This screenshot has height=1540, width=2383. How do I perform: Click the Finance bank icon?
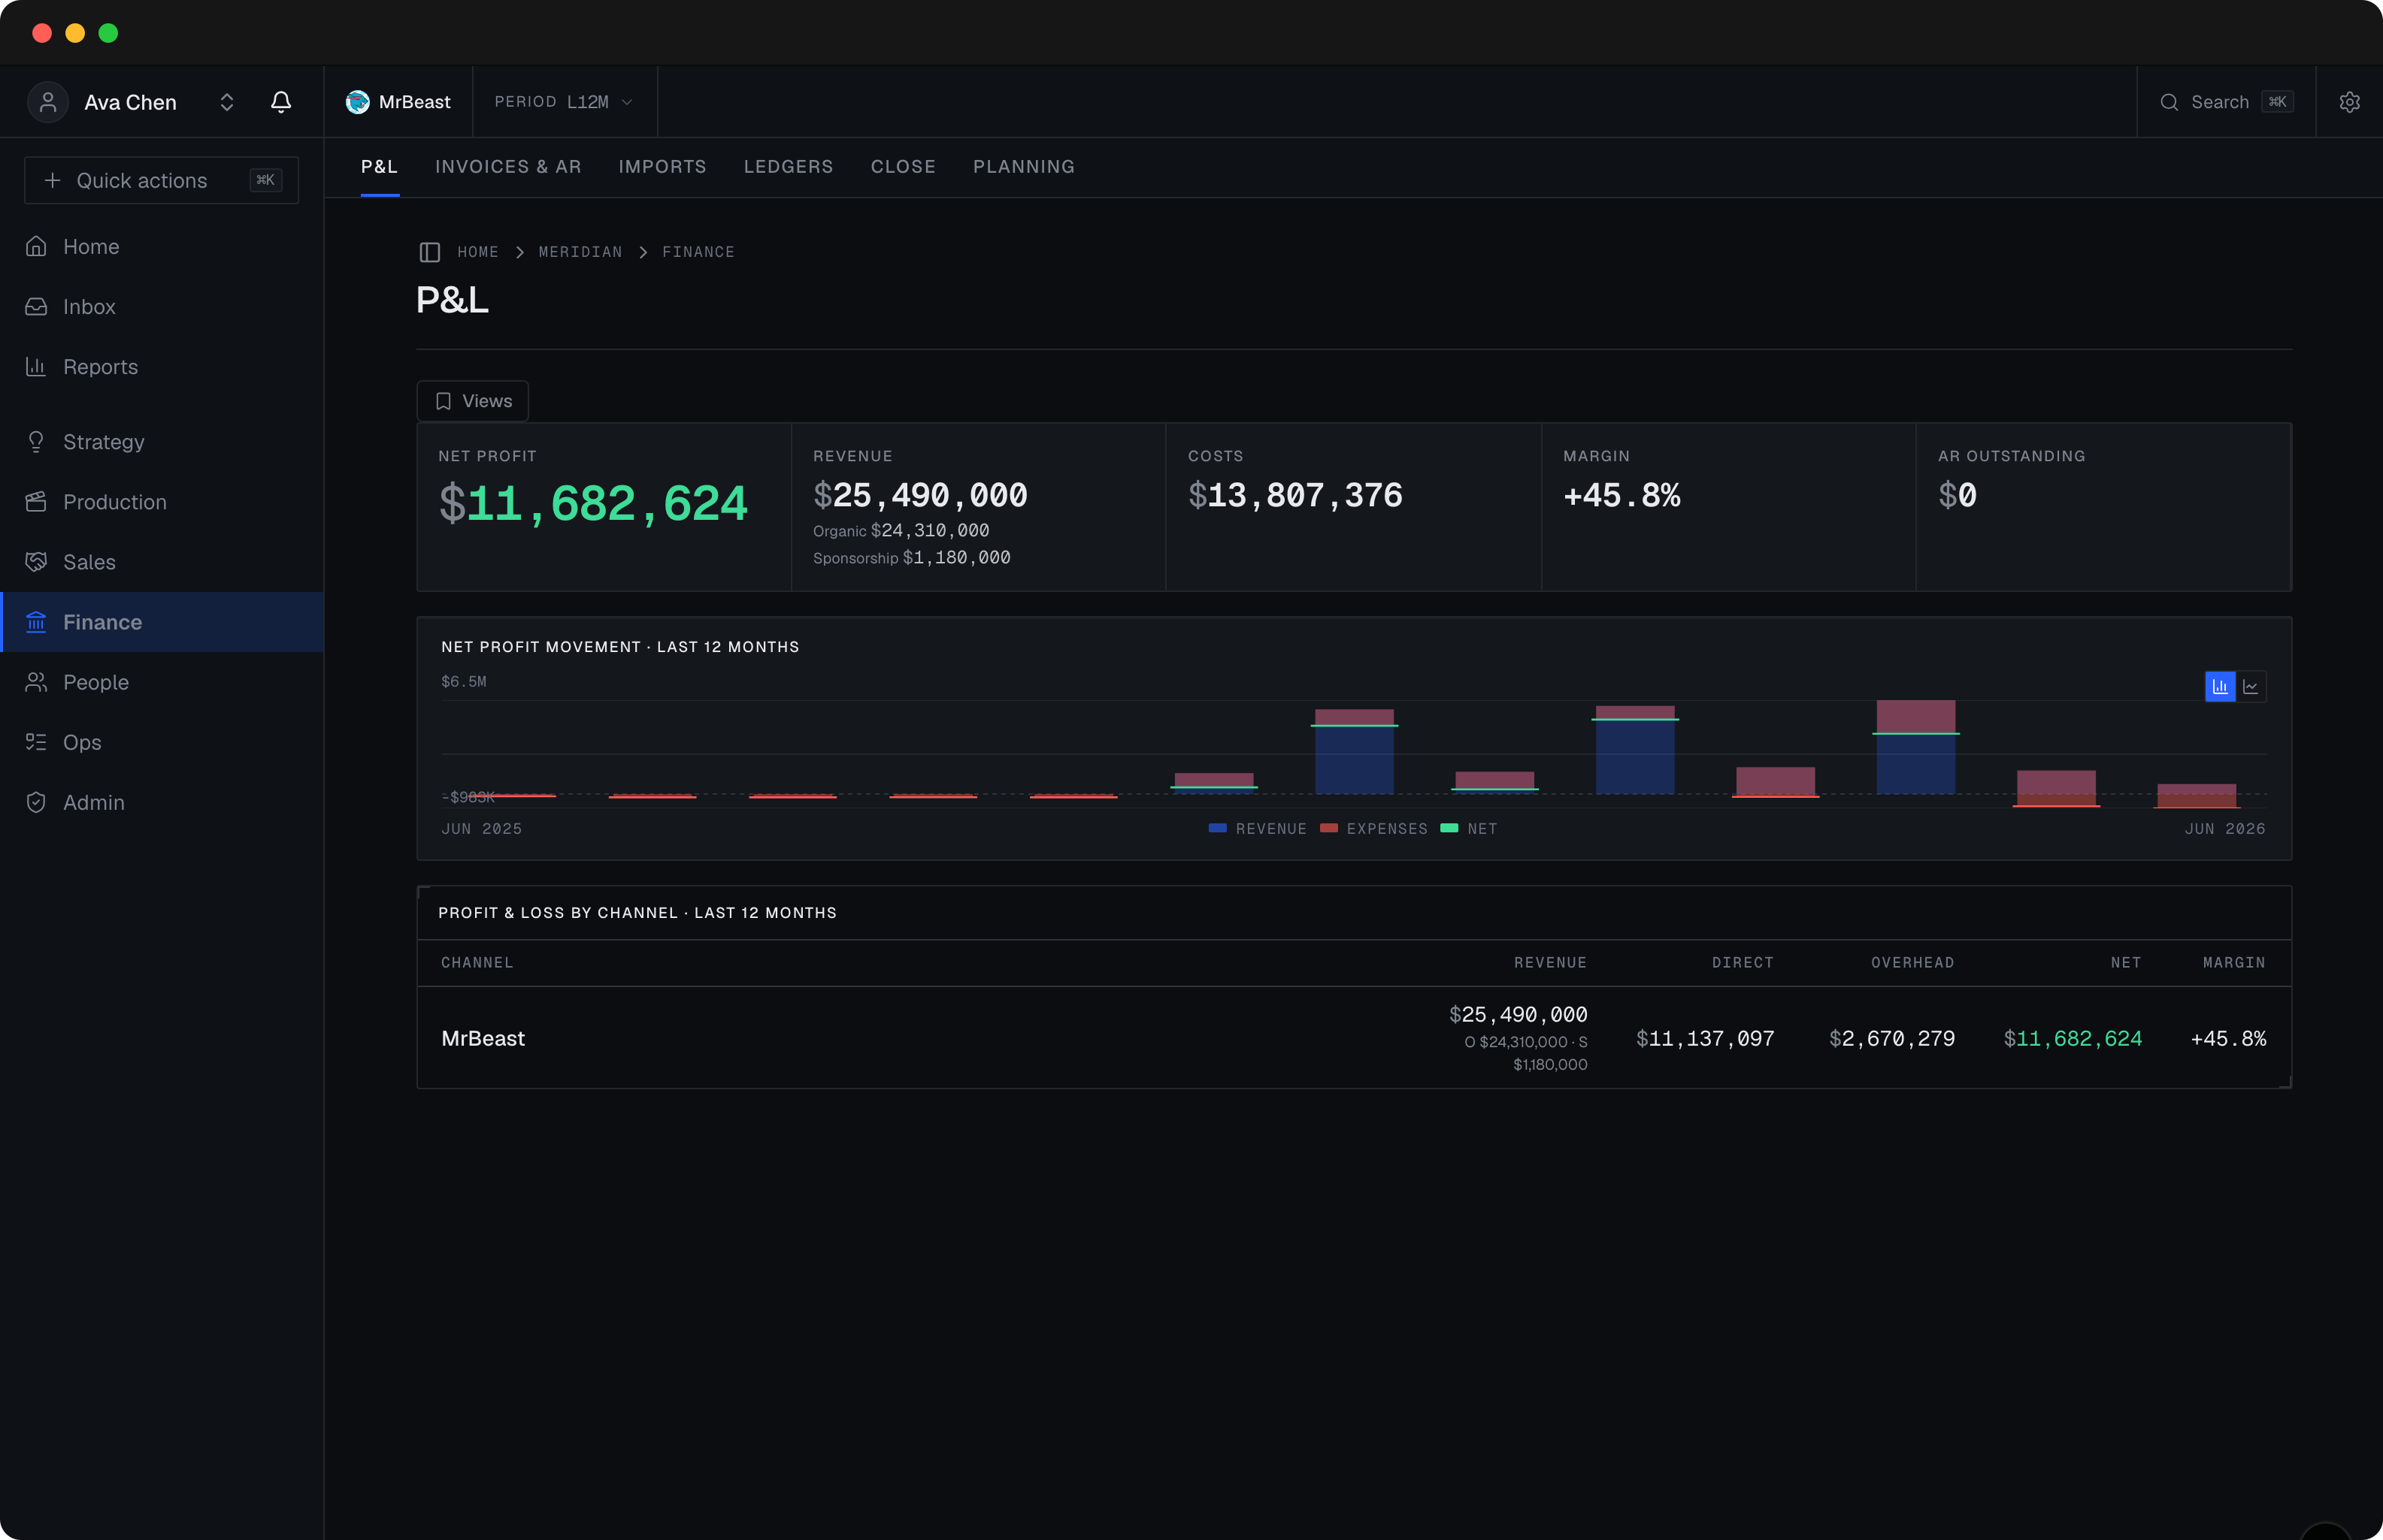(x=36, y=621)
